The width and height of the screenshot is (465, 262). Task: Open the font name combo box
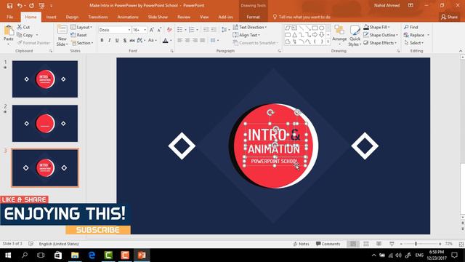tap(115, 30)
